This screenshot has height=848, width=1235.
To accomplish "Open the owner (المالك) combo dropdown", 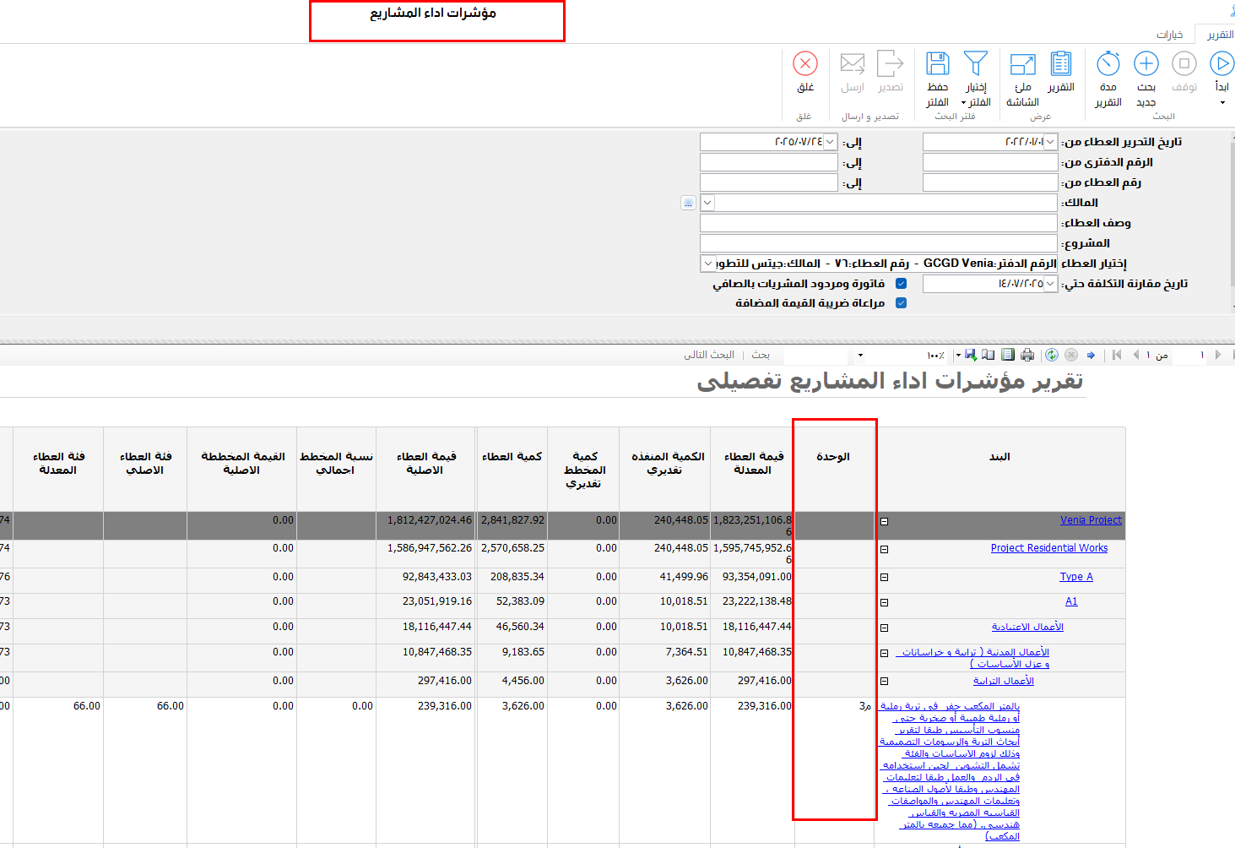I will [x=707, y=203].
